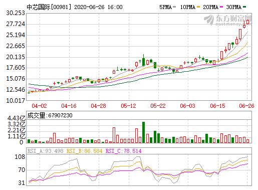The width and height of the screenshot is (258, 190).
Task: Click the date label 05-22
Action: click(158, 106)
